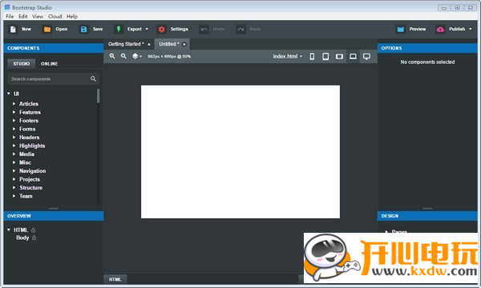The image size is (481, 288).
Task: Switch to the ONLINE components toggle
Action: point(49,64)
